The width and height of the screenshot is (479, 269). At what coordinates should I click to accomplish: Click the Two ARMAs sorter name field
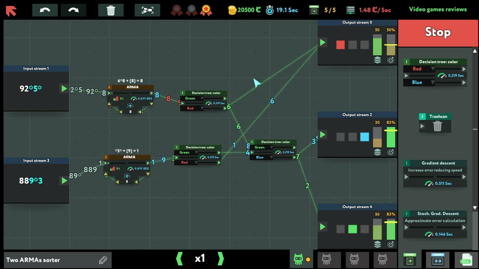point(58,260)
